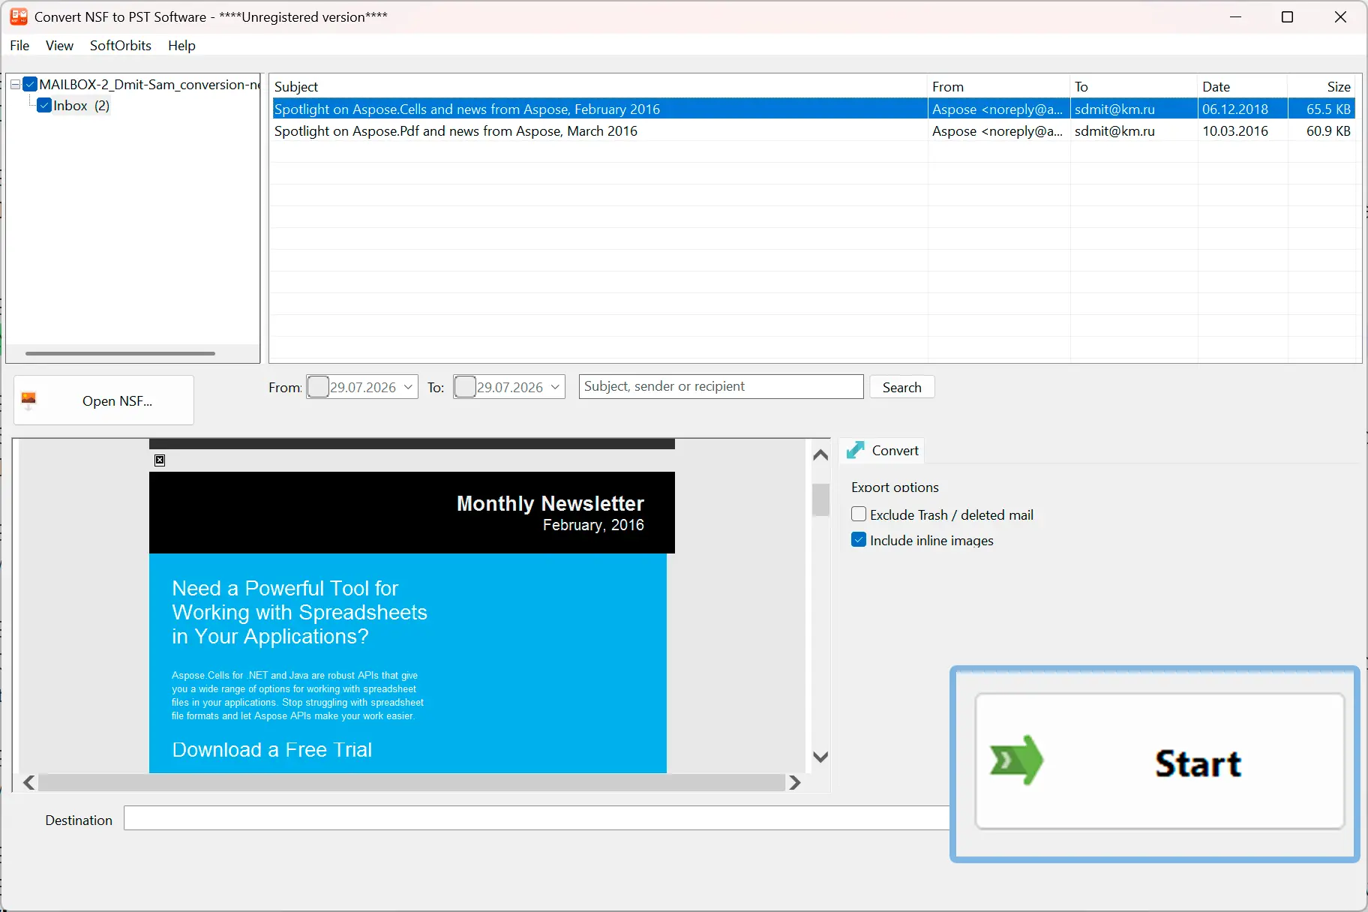This screenshot has height=912, width=1368.
Task: Select MAILBOX-2_Dmit-Sam_conversion tree item
Action: [x=148, y=85]
